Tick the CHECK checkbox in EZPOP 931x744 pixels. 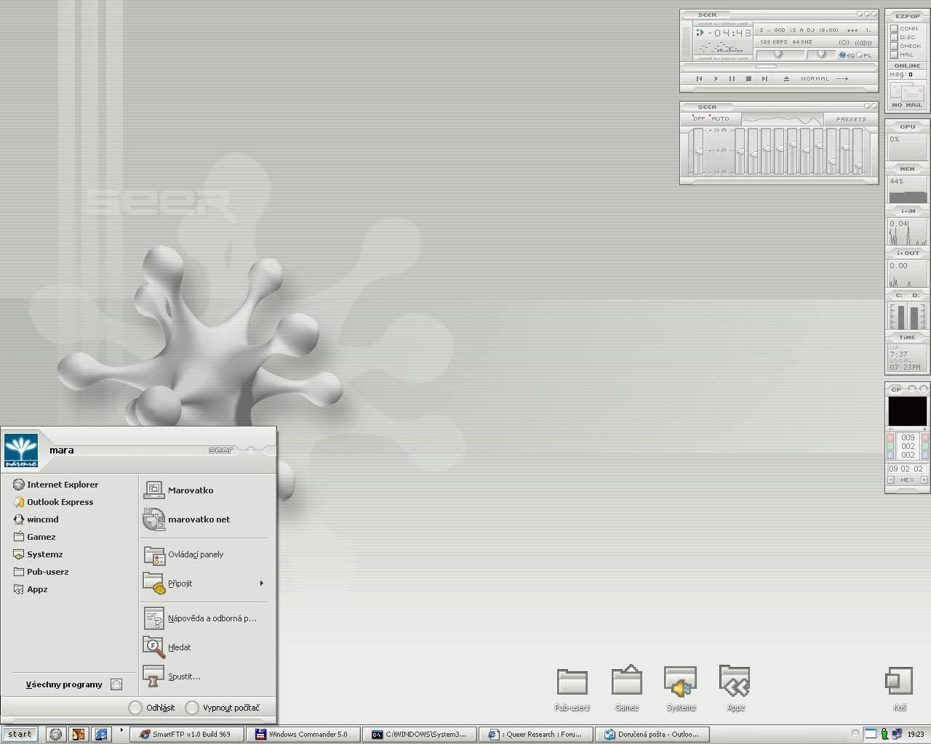pos(895,46)
